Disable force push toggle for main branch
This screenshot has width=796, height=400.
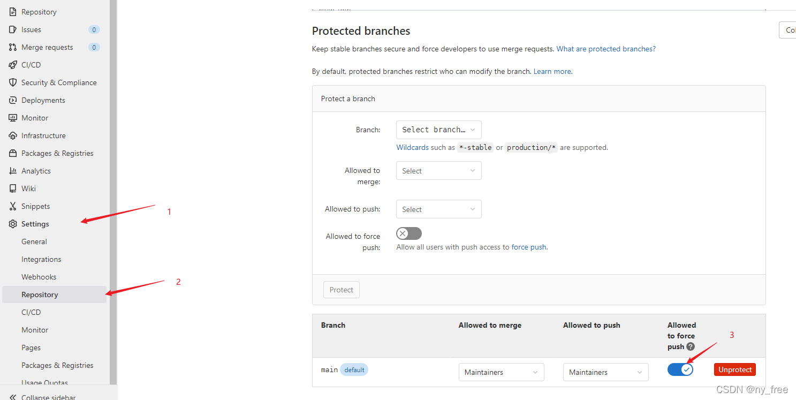(680, 369)
